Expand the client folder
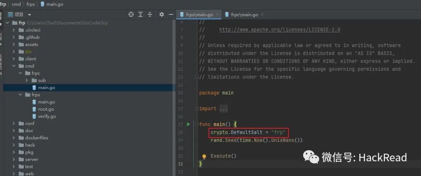This screenshot has width=421, height=176. point(14,59)
